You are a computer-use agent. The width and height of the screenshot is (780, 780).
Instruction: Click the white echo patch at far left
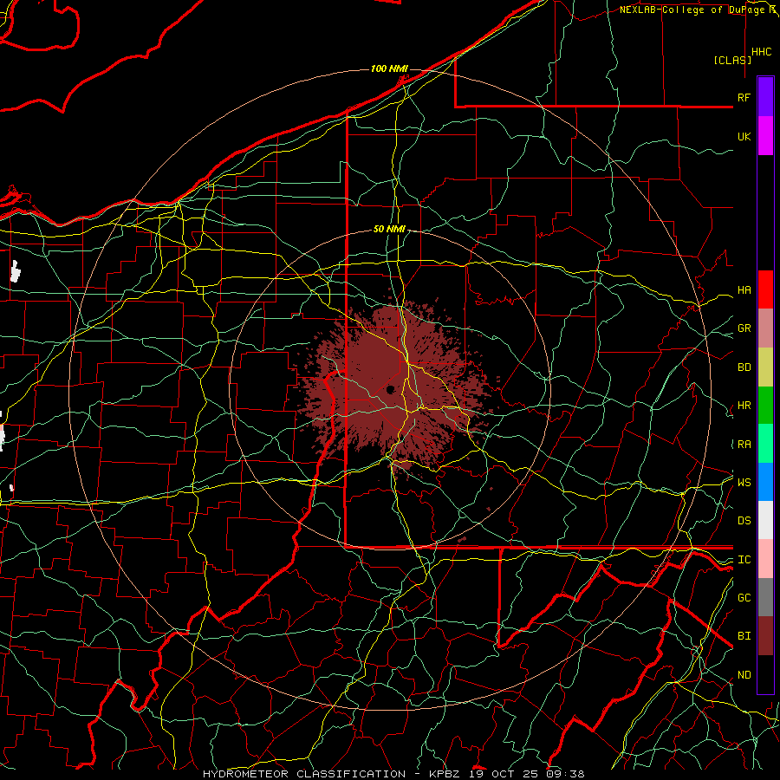pos(16,271)
